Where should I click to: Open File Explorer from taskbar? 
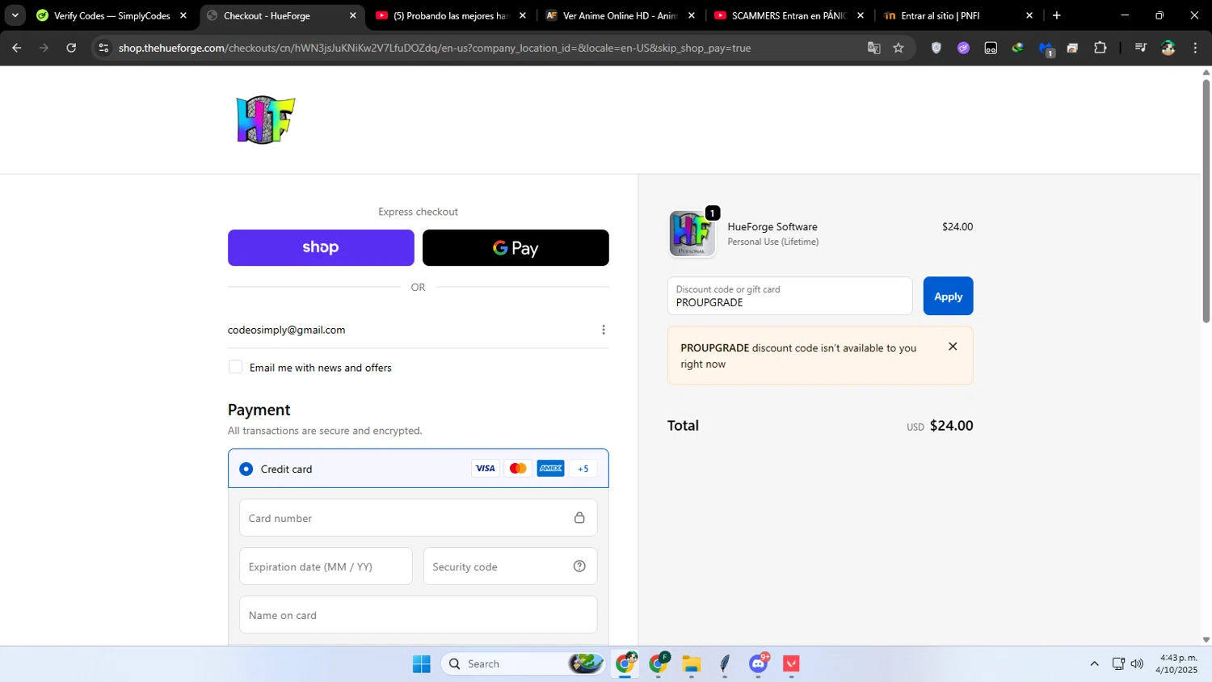691,663
